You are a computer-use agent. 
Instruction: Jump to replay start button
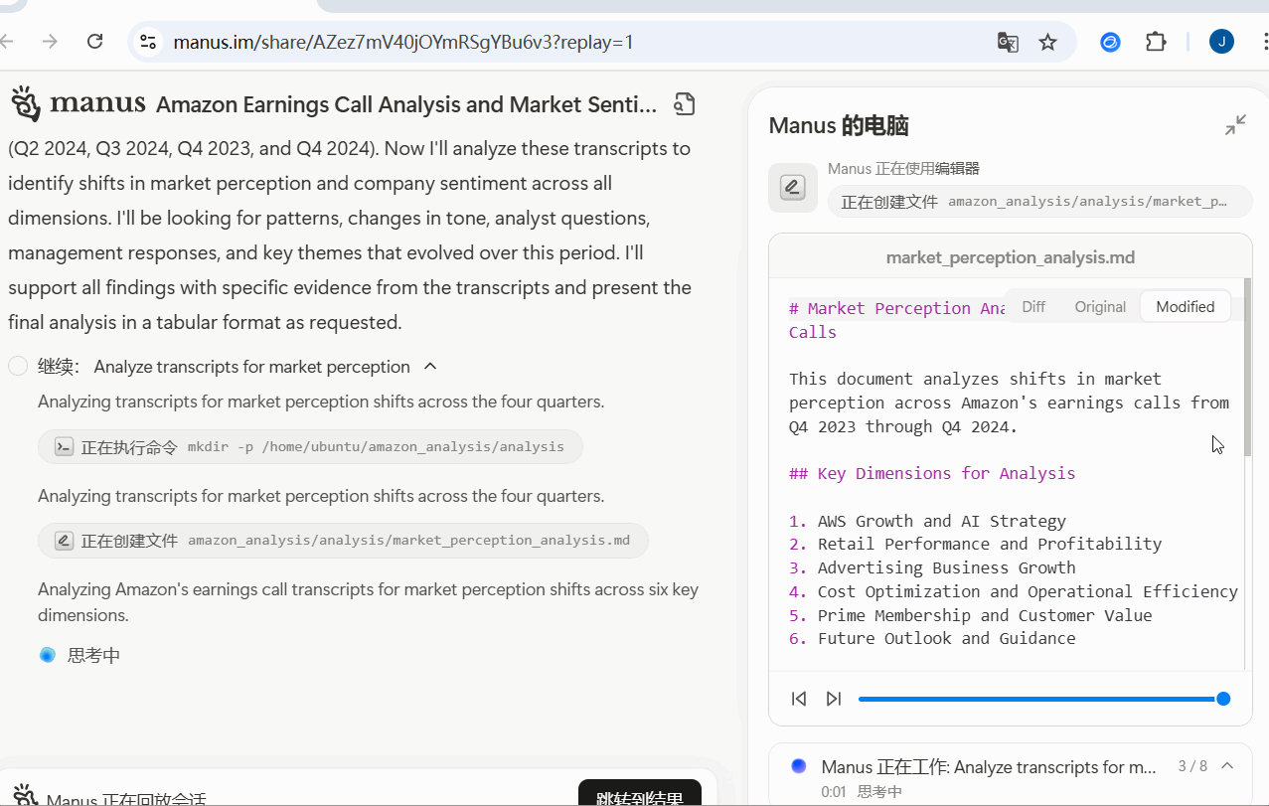[x=799, y=699]
